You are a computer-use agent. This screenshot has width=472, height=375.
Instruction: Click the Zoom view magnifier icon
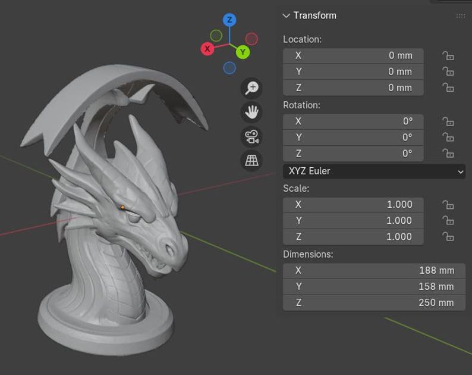click(x=251, y=88)
